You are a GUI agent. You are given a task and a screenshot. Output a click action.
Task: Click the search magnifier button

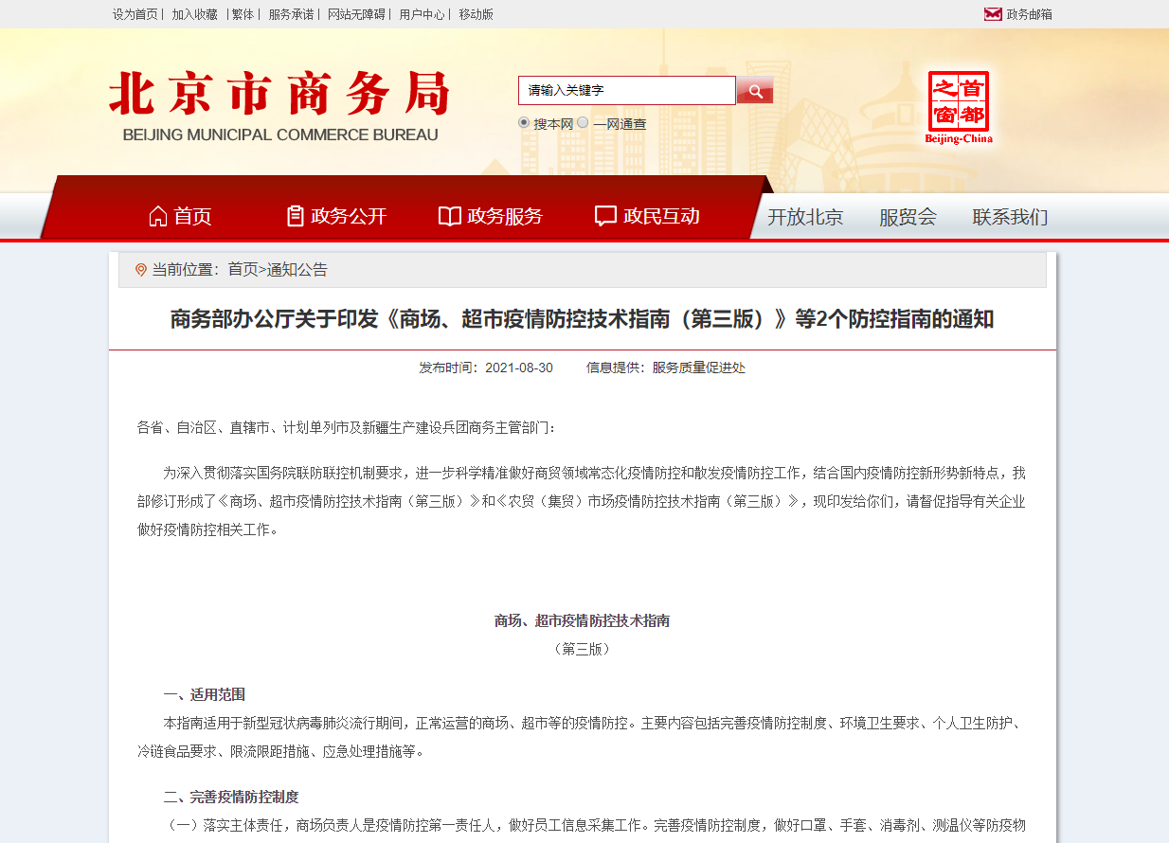point(755,90)
